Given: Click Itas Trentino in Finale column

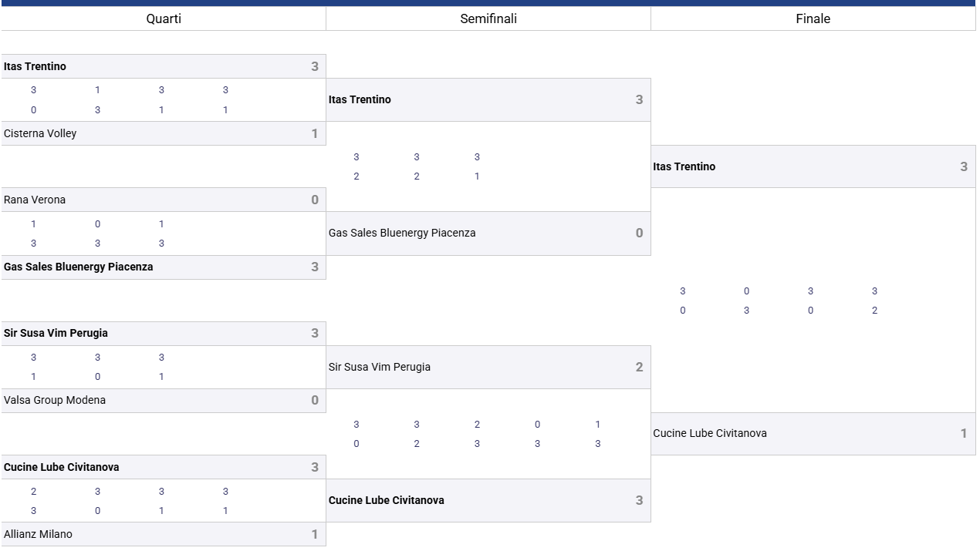Looking at the screenshot, I should coord(813,166).
